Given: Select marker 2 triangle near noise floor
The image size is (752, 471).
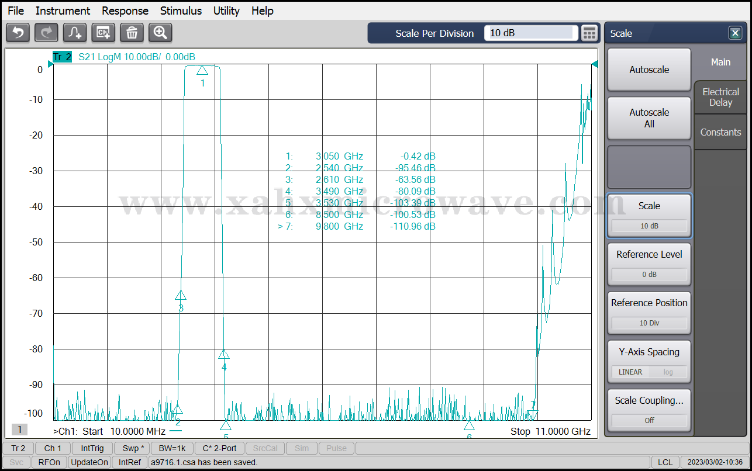Looking at the screenshot, I should pos(178,409).
